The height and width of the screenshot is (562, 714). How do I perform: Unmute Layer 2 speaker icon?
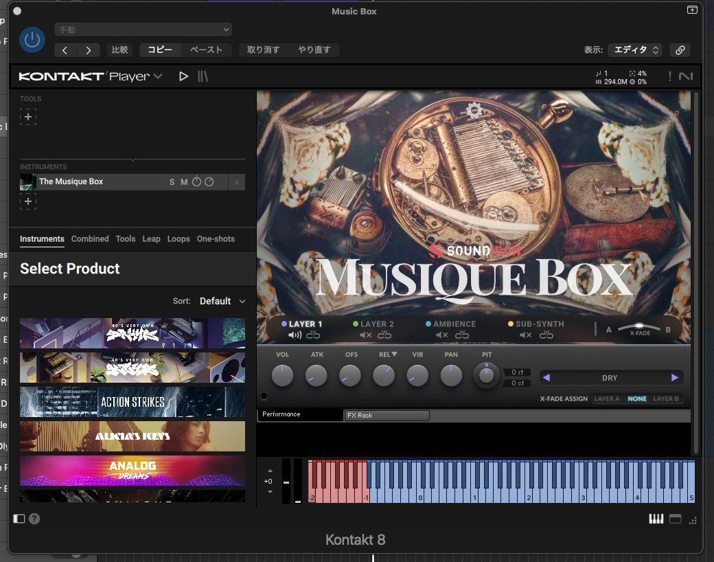pos(366,335)
